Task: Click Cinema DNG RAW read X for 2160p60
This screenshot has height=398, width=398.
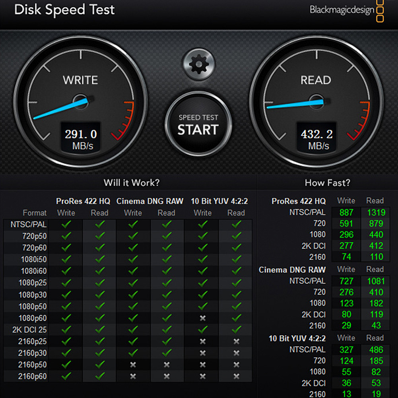Action: point(166,376)
